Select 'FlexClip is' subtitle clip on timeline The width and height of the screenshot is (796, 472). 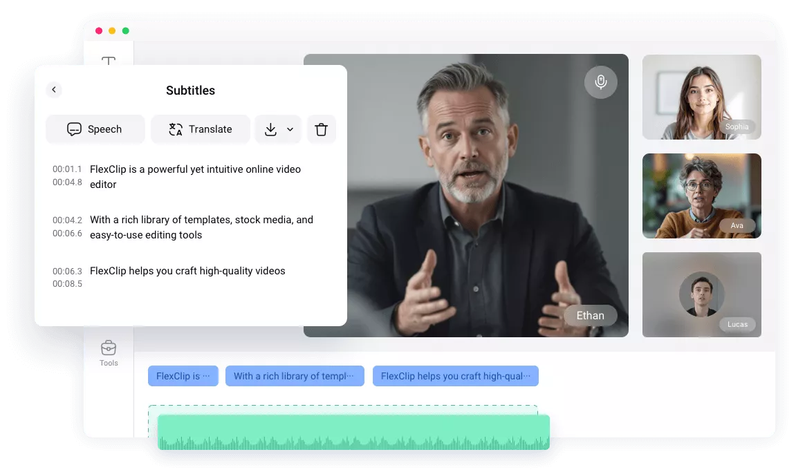coord(183,376)
